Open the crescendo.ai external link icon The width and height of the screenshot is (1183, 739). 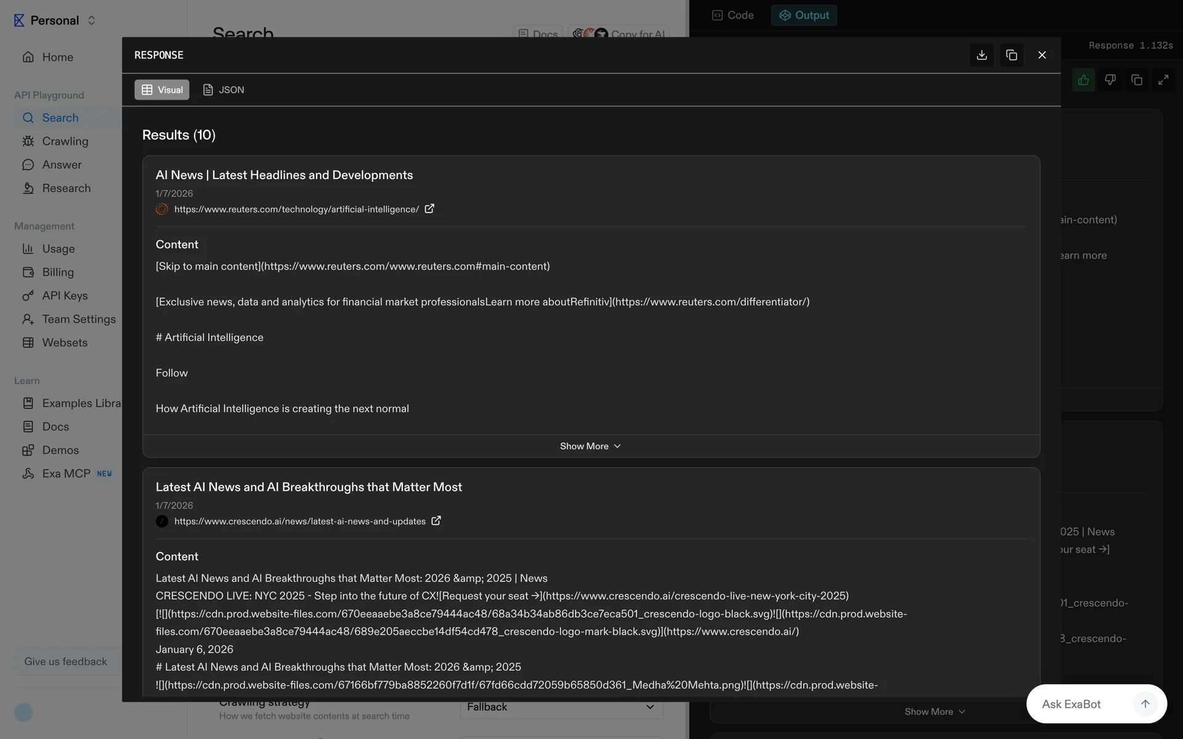[436, 520]
